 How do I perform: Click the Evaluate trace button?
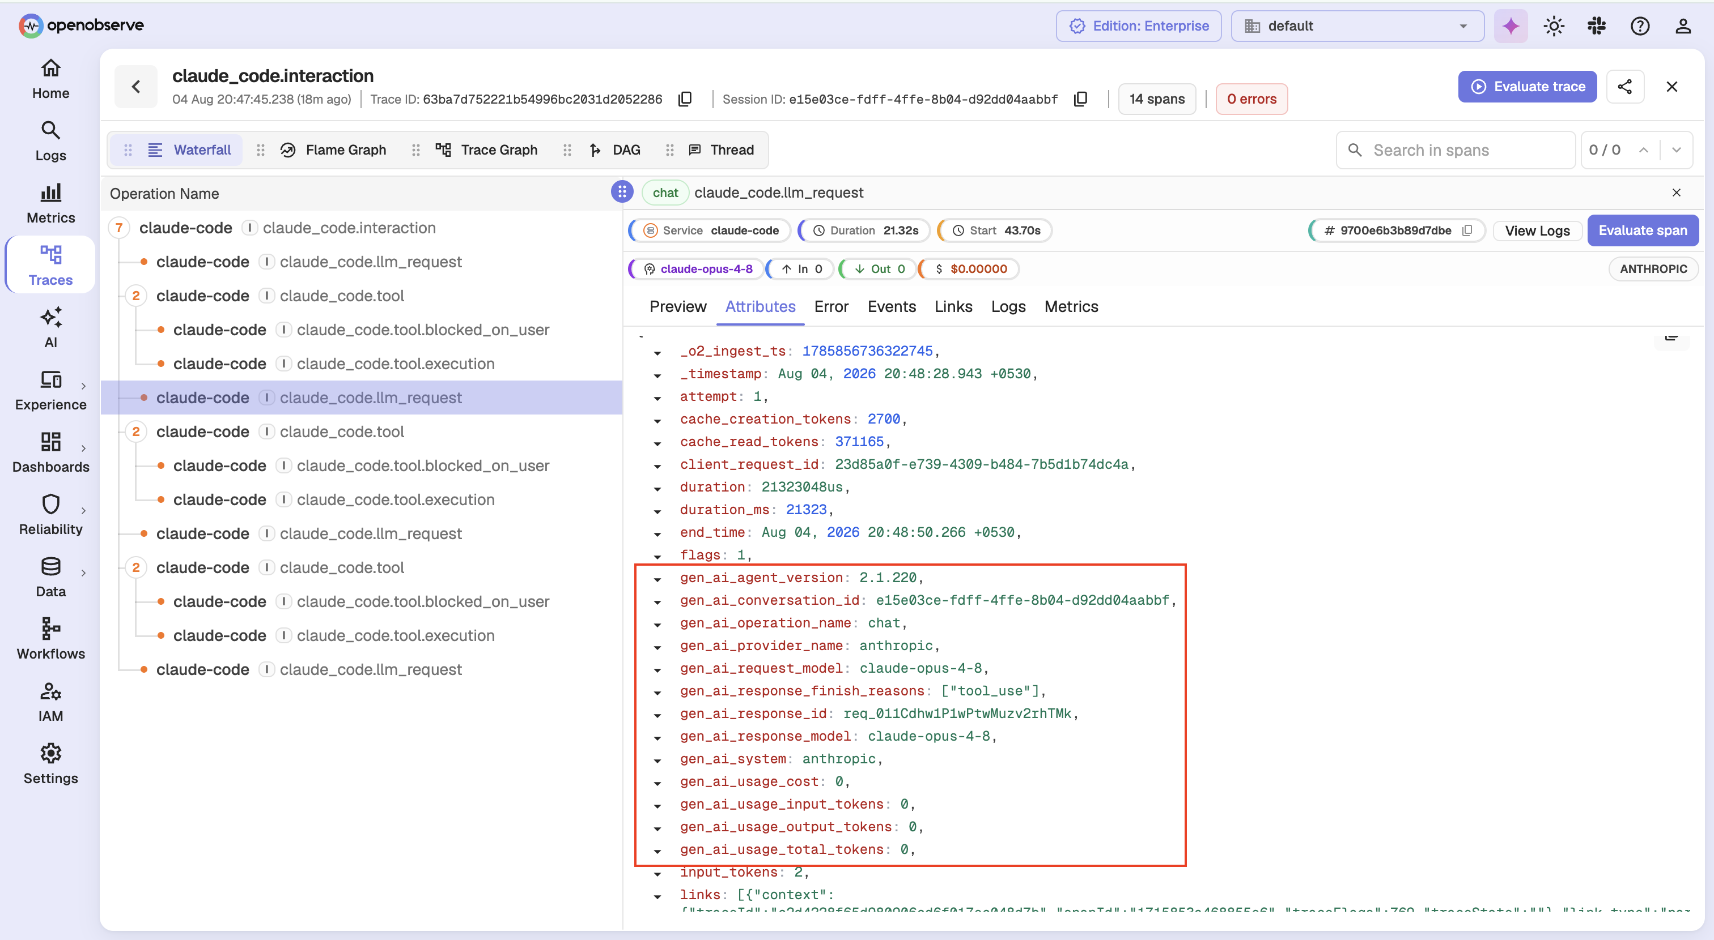pyautogui.click(x=1527, y=87)
